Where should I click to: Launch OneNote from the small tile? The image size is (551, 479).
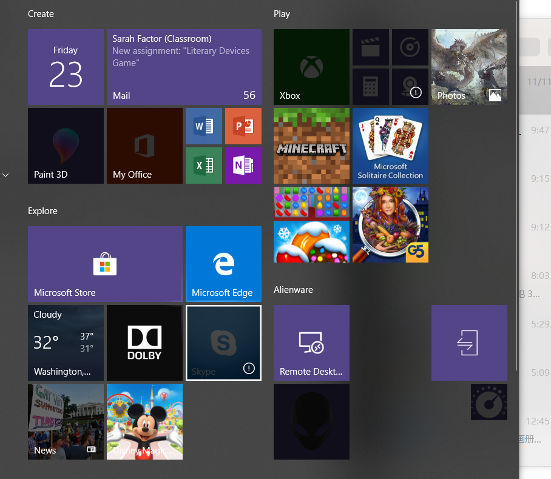(x=243, y=166)
